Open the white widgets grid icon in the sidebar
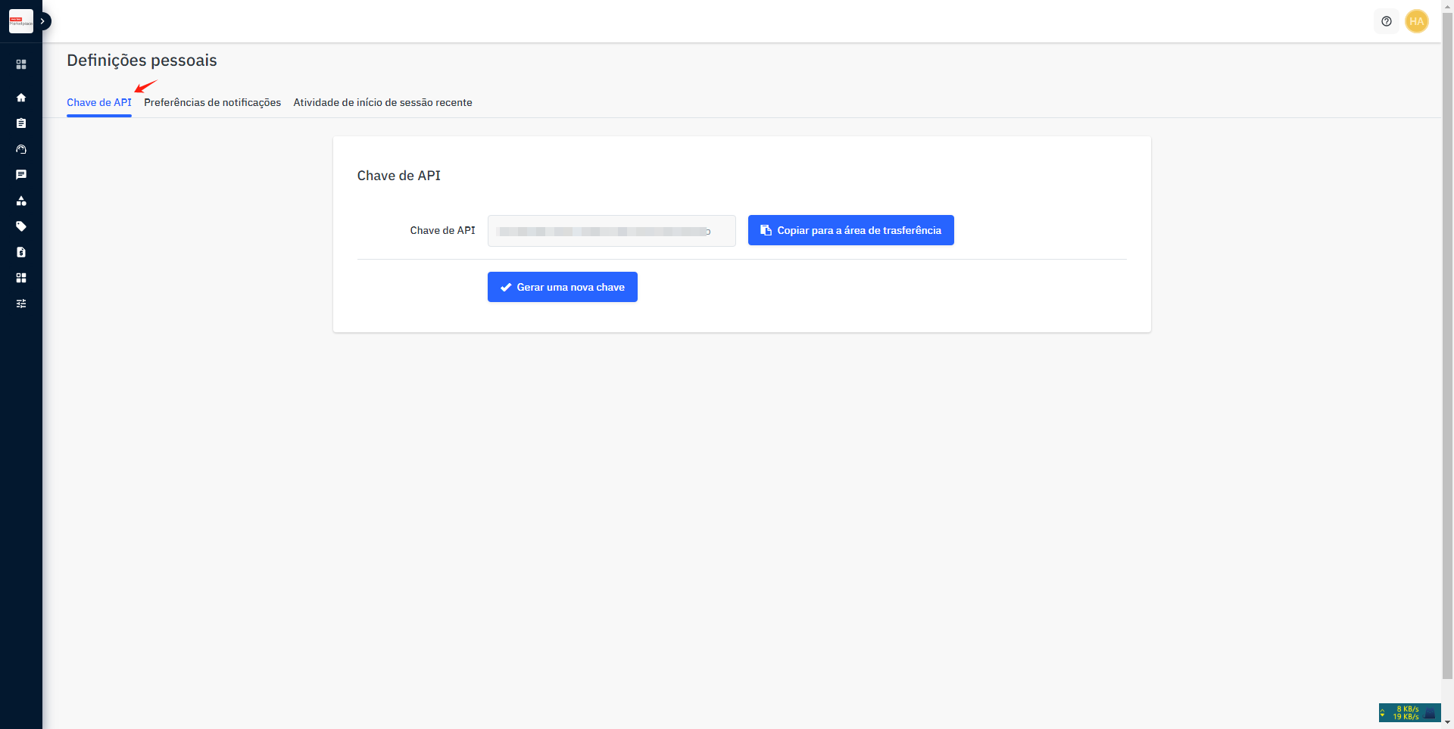 [x=21, y=278]
